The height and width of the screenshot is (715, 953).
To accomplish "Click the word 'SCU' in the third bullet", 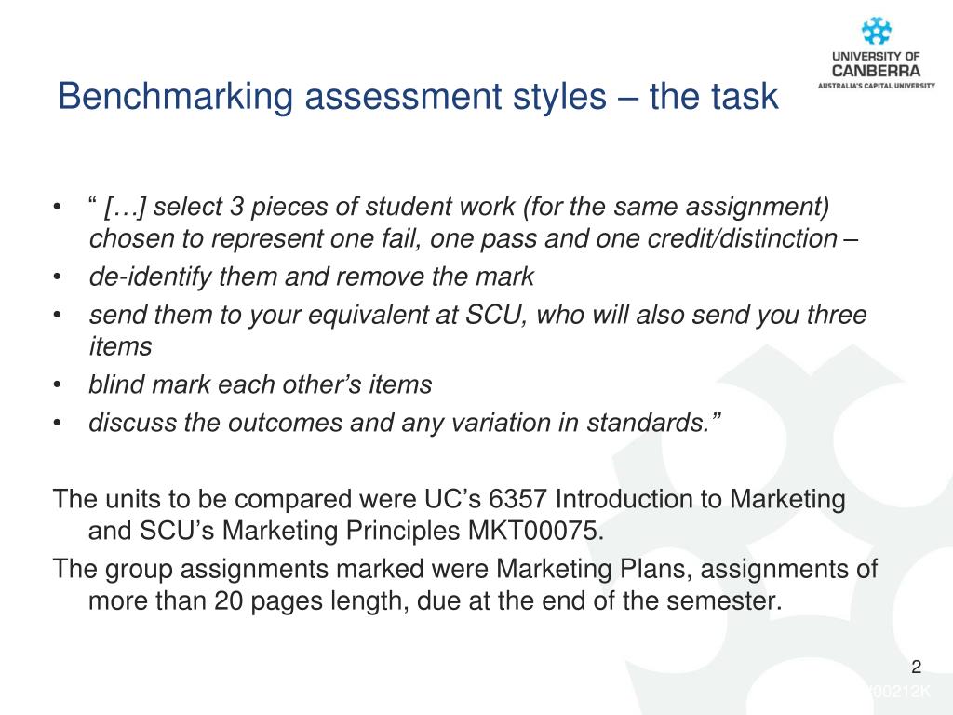I will (494, 316).
